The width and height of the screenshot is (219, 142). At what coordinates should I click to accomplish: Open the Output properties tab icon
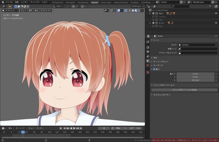148,52
